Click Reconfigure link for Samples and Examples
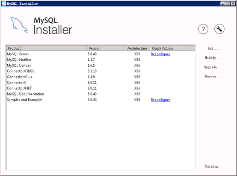237x176 pixels. pos(160,100)
